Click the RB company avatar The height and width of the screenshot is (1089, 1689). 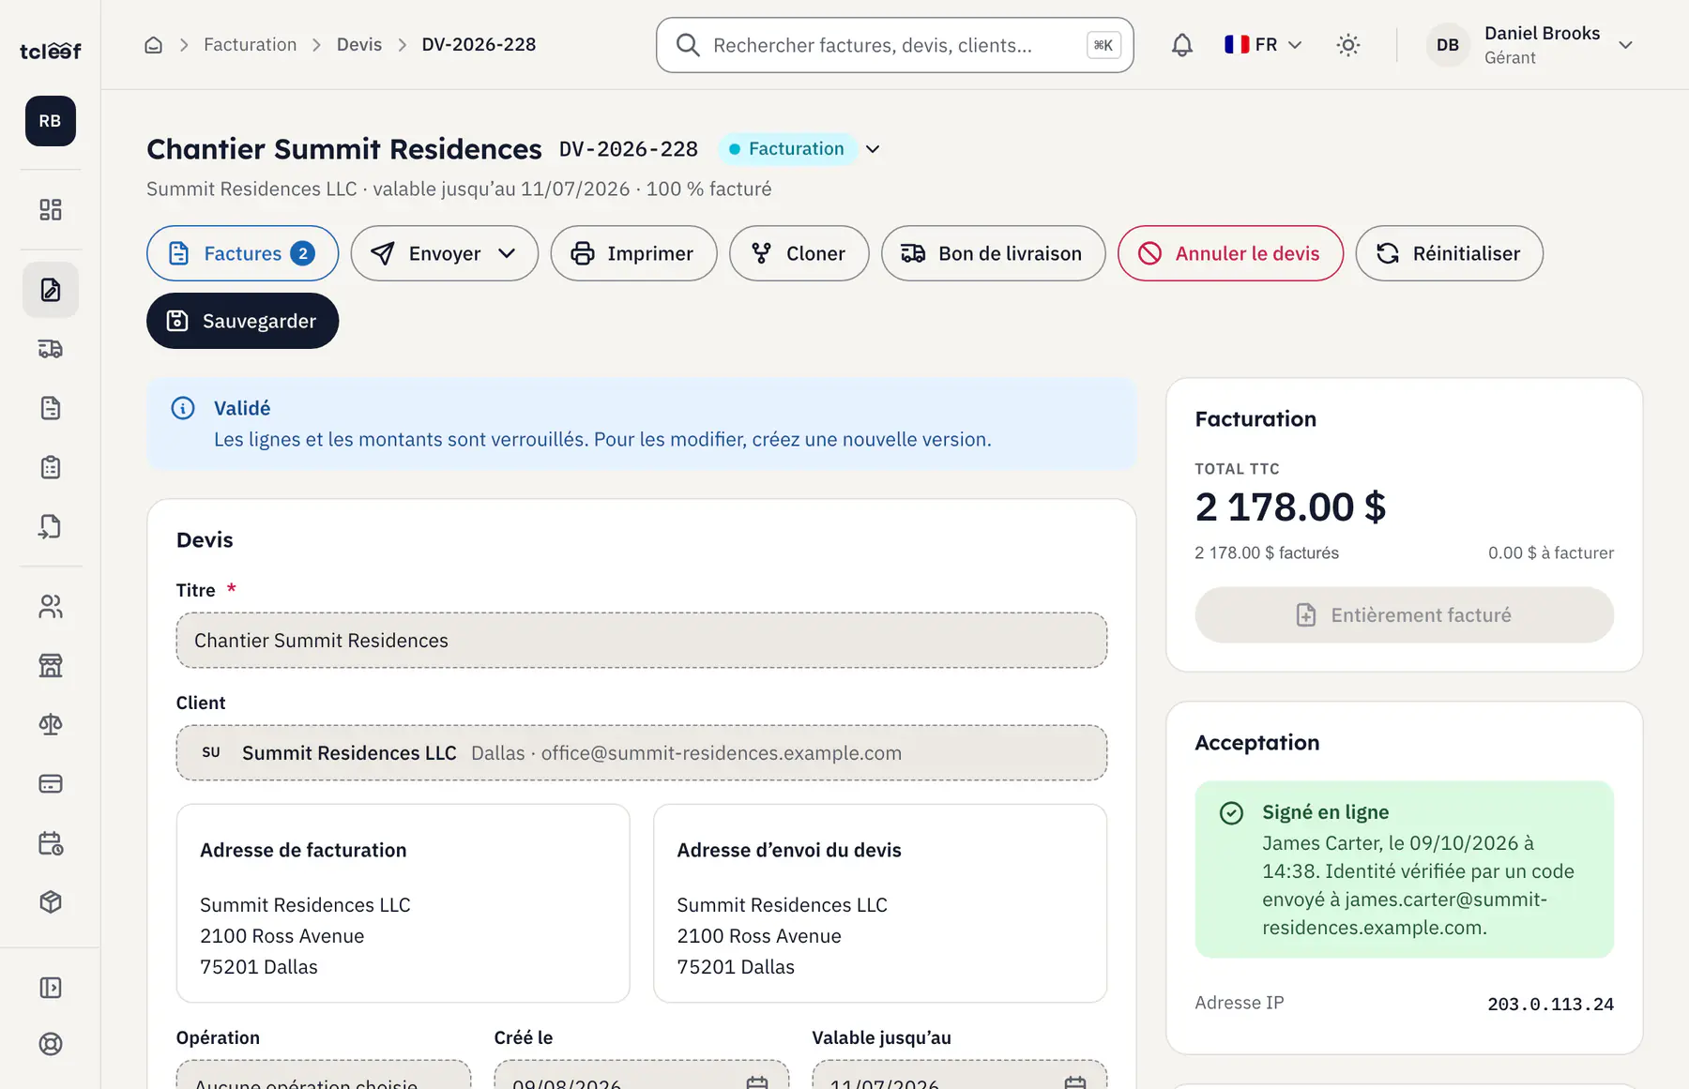pos(51,121)
